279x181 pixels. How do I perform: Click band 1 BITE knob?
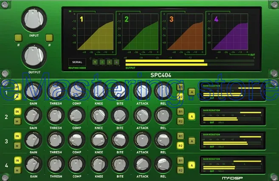(x=120, y=91)
